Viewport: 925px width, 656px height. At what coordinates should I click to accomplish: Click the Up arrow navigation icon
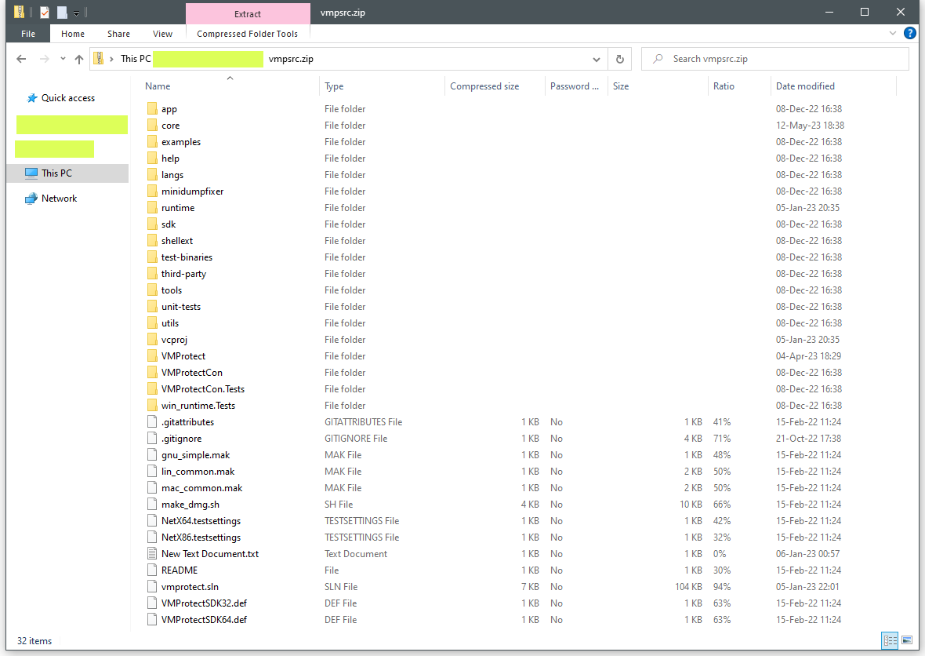tap(78, 58)
